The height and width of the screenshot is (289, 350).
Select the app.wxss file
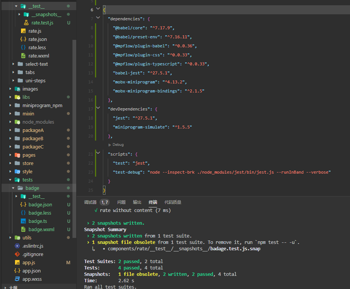tap(32, 279)
